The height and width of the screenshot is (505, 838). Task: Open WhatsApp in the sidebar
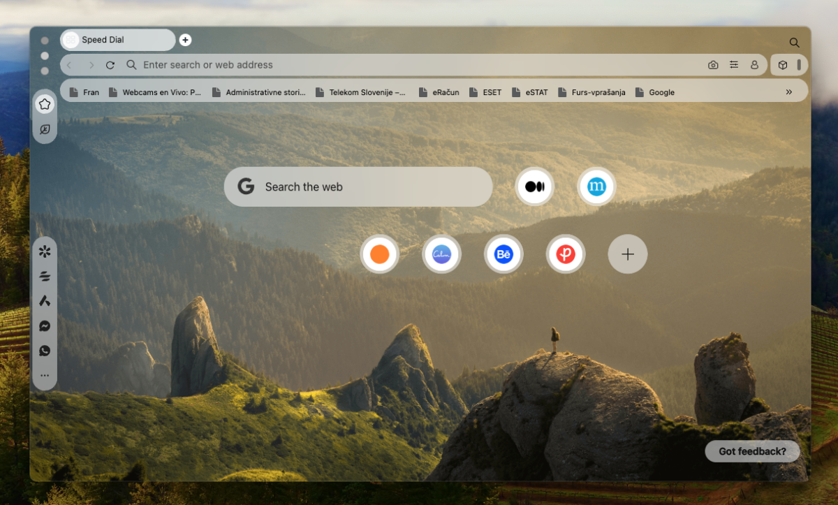[x=45, y=351]
